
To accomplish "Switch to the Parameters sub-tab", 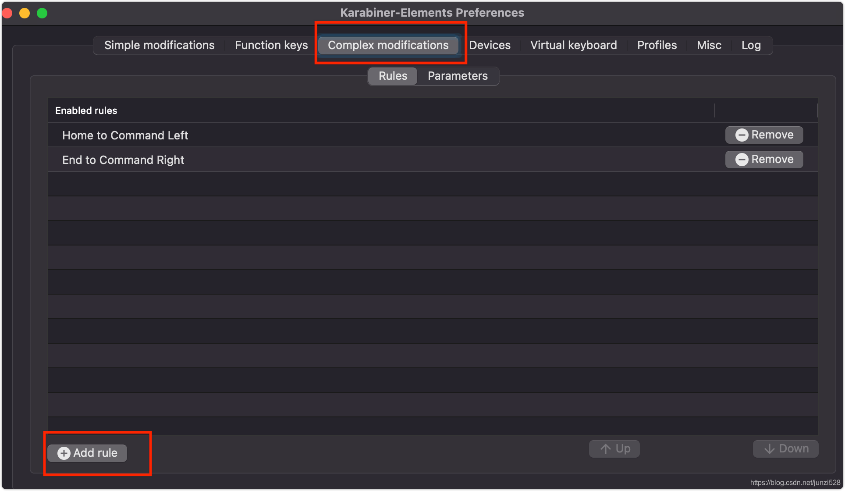I will tap(458, 76).
